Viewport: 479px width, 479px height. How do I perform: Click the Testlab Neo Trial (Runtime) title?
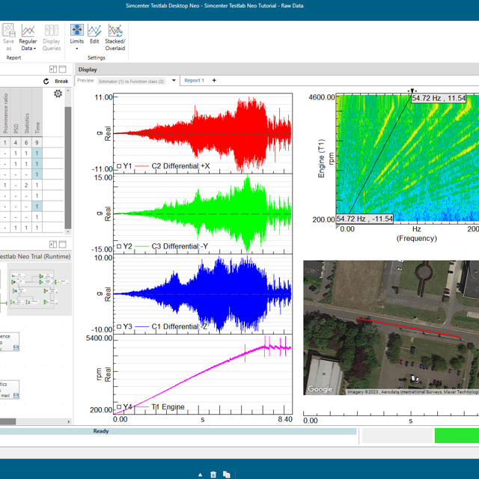click(35, 256)
